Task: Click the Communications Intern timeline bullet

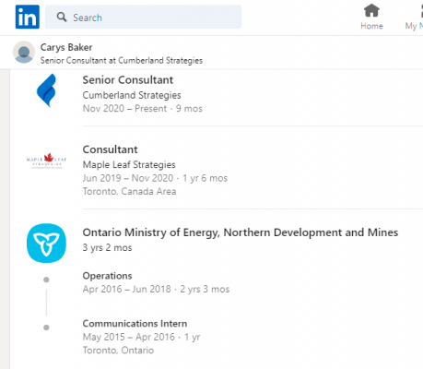Action: pyautogui.click(x=46, y=327)
